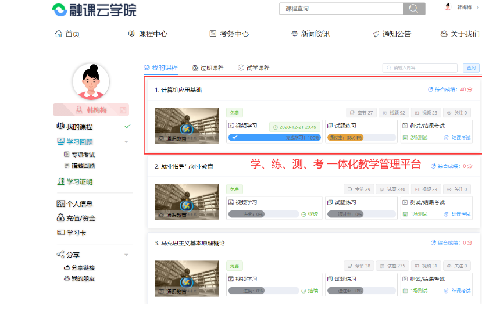Screen dimensions: 482x311
Task: Collapse the 分享 sidebar section
Action: tap(126, 255)
